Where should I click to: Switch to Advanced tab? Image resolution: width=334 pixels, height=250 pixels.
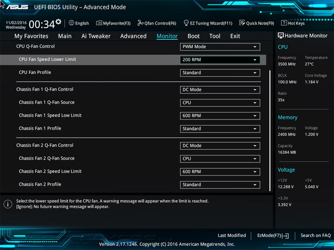coord(133,36)
